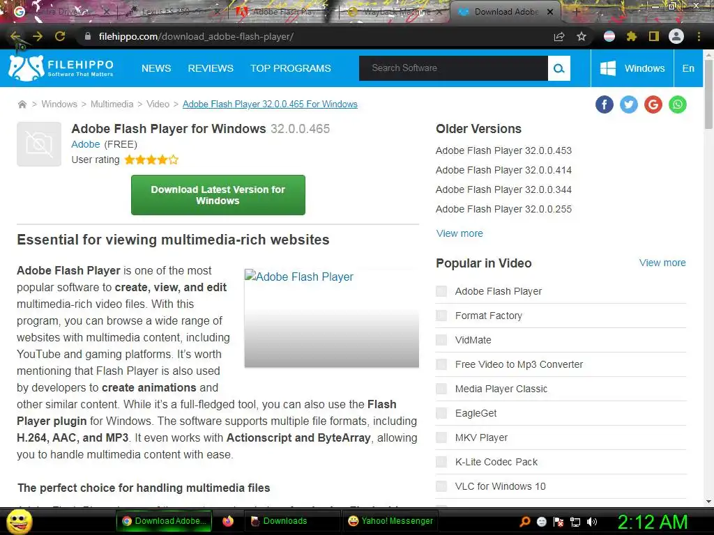
Task: Open older version 32.0.0.344
Action: click(503, 189)
